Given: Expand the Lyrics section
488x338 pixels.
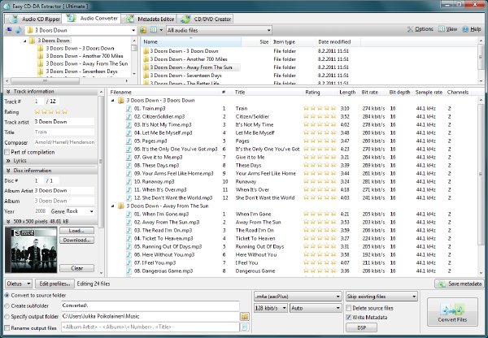Looking at the screenshot, I should pos(8,161).
